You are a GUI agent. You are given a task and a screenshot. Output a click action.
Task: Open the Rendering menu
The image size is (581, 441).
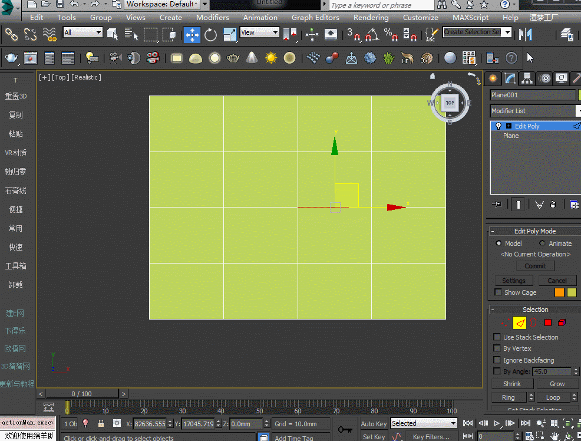(371, 17)
